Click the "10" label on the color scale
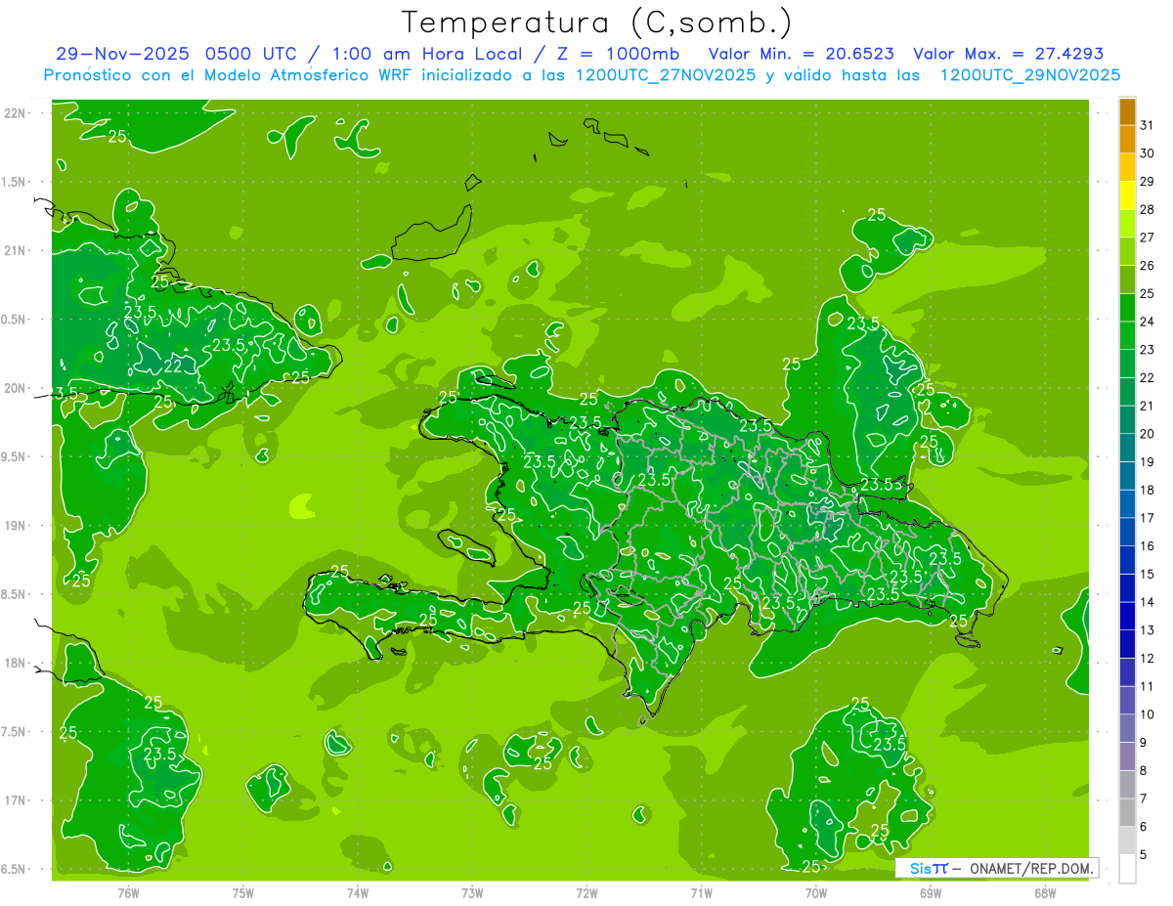 point(1148,715)
